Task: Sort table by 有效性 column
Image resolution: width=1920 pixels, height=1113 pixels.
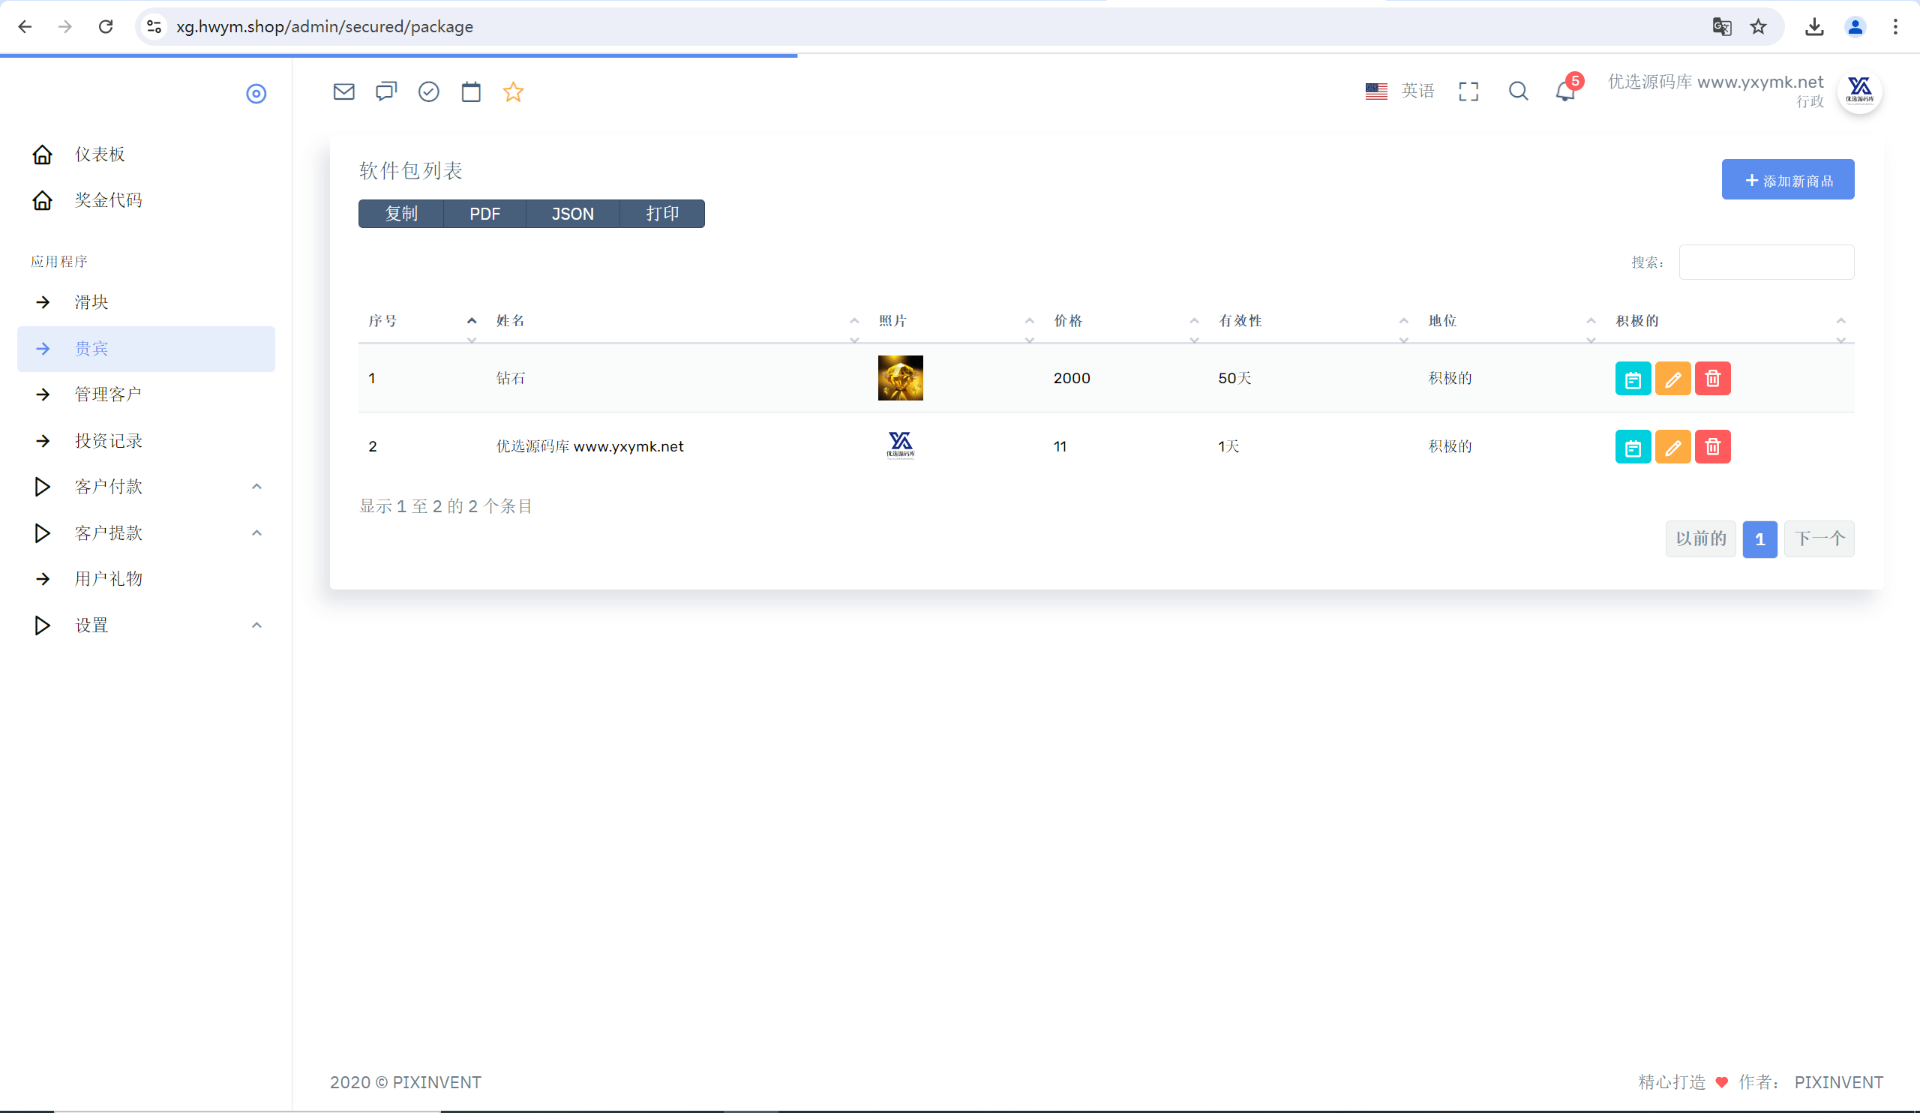Action: pyautogui.click(x=1313, y=322)
